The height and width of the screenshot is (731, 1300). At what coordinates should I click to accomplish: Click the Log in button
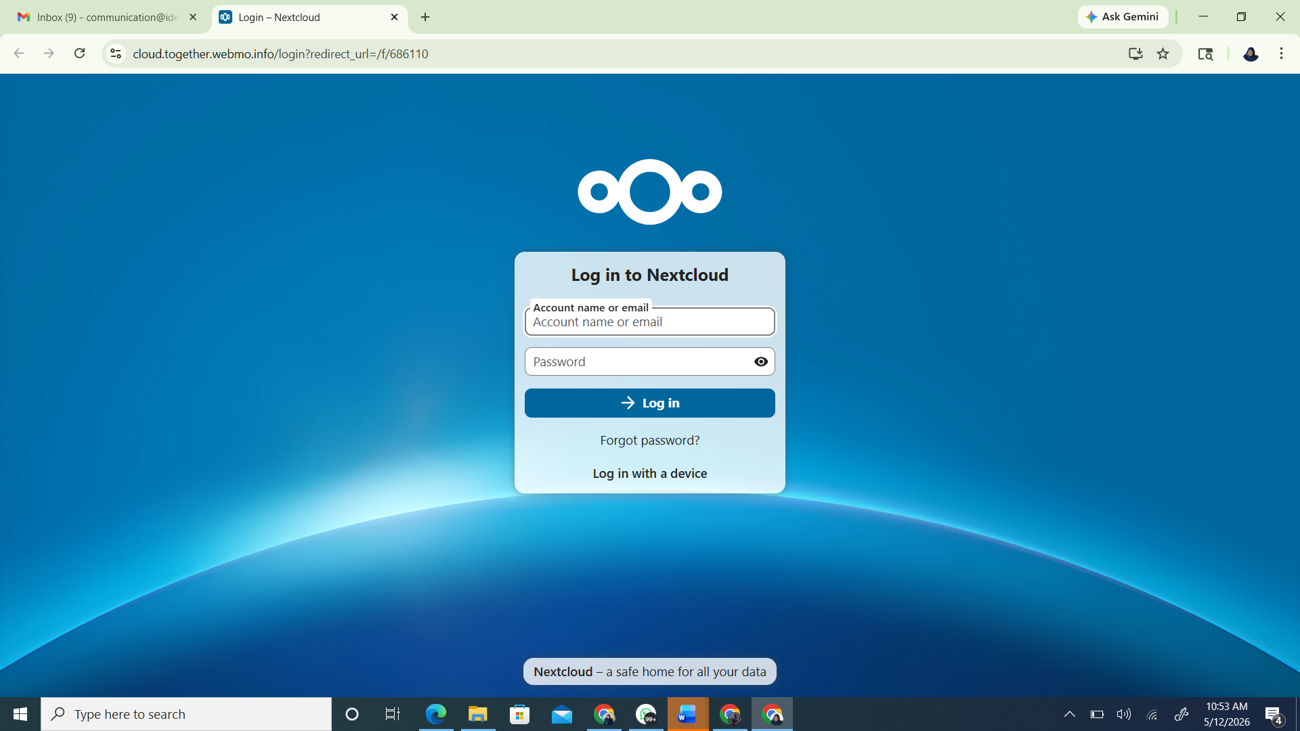point(650,403)
